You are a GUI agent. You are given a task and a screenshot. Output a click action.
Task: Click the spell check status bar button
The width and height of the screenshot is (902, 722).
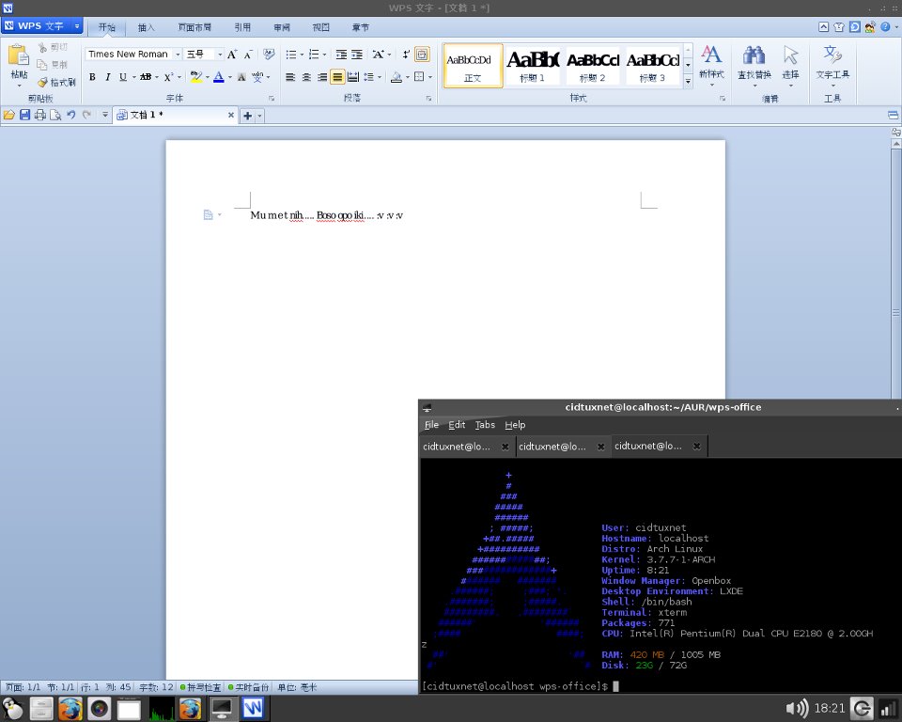click(x=200, y=687)
